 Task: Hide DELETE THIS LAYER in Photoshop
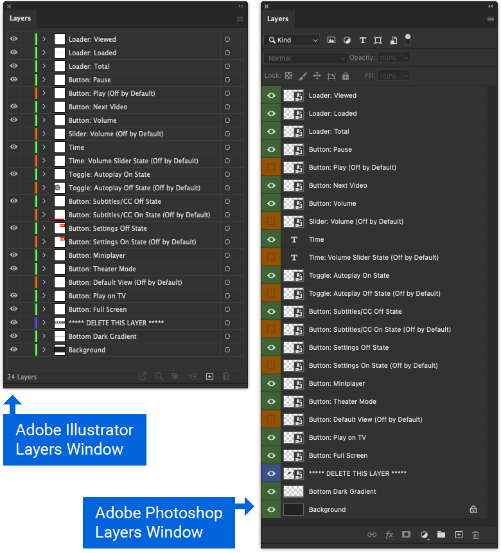[271, 473]
